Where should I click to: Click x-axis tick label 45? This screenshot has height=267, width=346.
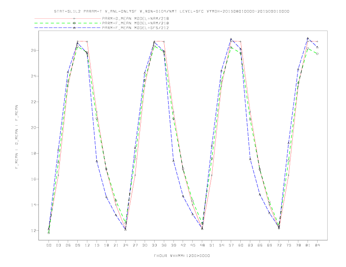[193, 245]
